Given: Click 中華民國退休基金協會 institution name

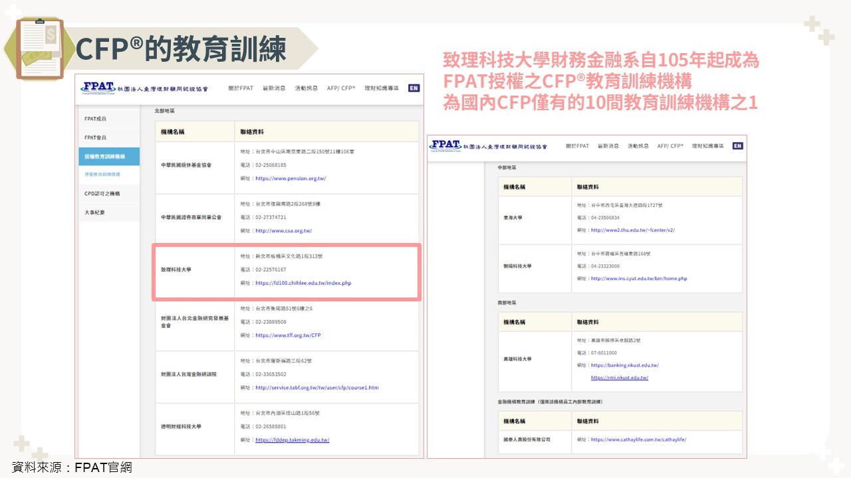Looking at the screenshot, I should click(185, 165).
